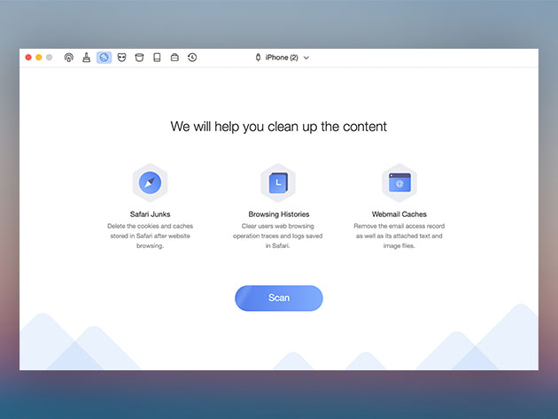The height and width of the screenshot is (419, 558).
Task: Click the 'Remove the email access record' description
Action: tap(399, 236)
